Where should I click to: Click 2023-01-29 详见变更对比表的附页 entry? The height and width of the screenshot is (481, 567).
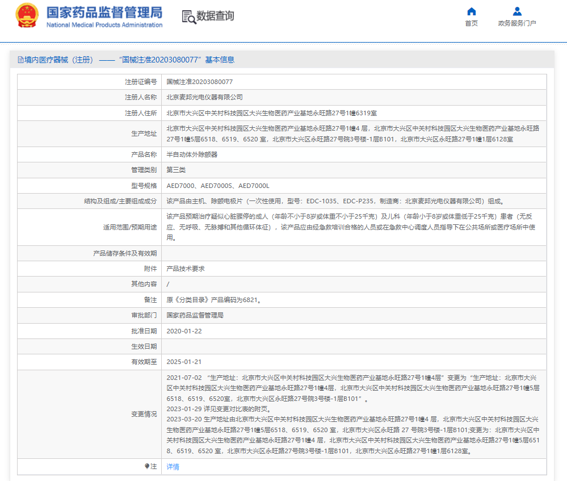click(x=219, y=409)
